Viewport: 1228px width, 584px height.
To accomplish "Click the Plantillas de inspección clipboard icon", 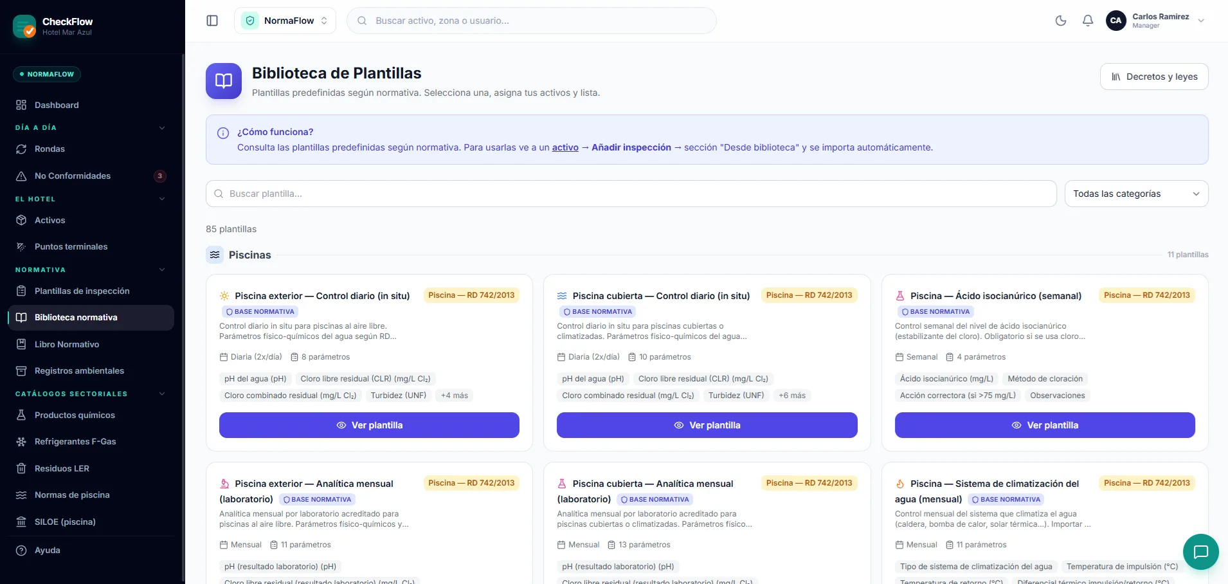I will click(21, 291).
